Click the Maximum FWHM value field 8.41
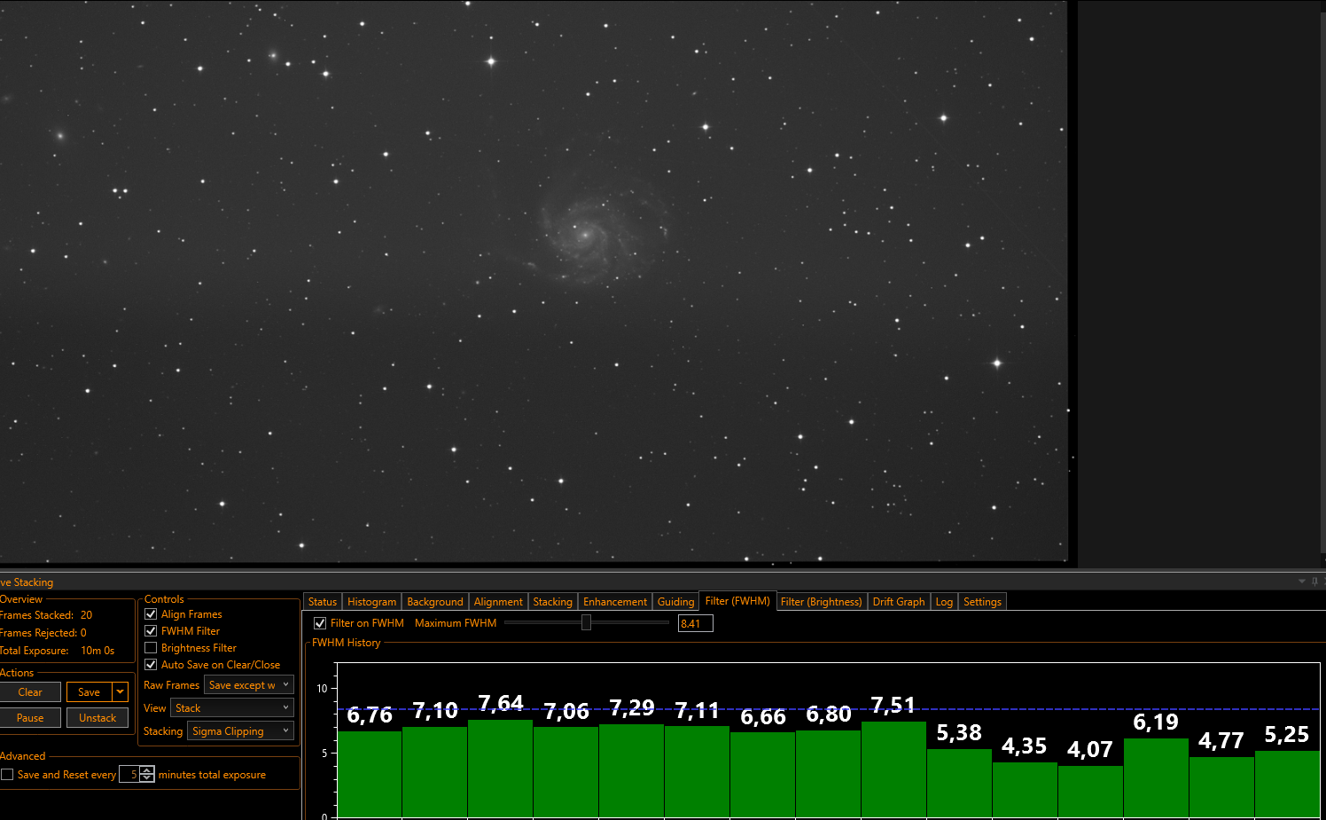This screenshot has height=820, width=1326. [x=696, y=623]
